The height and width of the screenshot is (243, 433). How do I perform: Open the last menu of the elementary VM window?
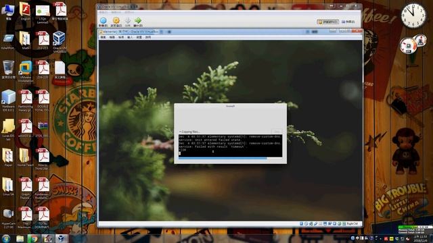(x=148, y=37)
